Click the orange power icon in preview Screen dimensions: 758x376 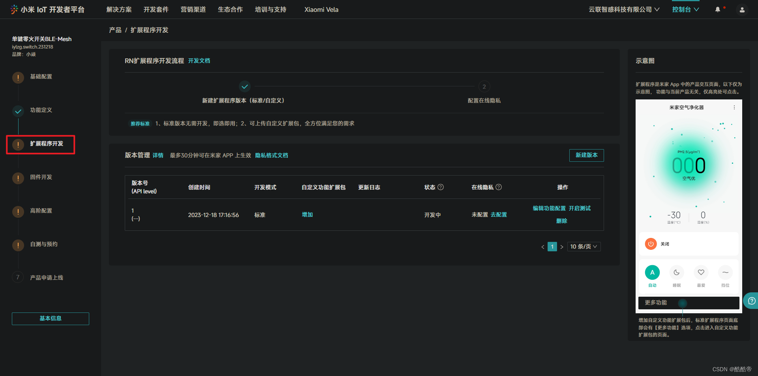click(x=651, y=244)
